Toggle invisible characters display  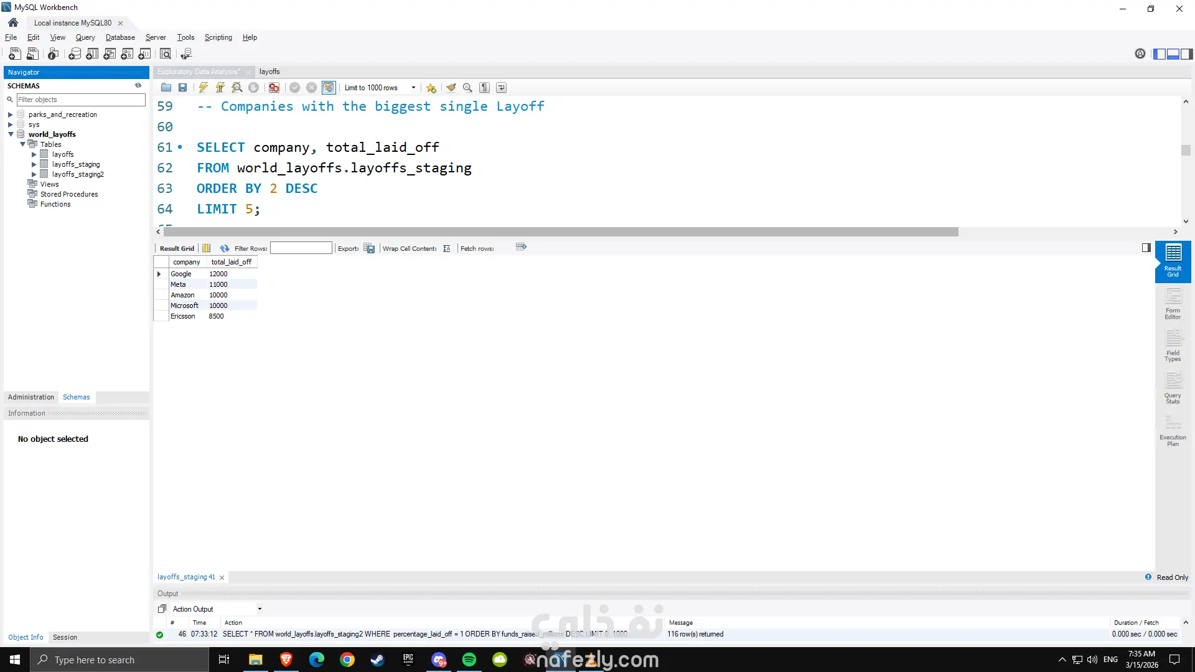coord(484,88)
